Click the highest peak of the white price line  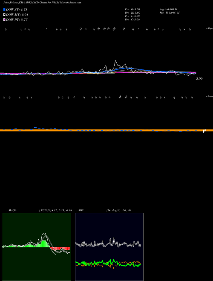pos(115,61)
